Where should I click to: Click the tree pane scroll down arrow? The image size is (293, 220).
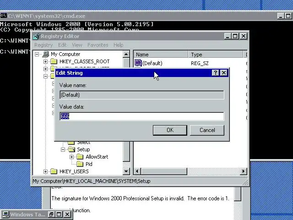tap(126, 171)
